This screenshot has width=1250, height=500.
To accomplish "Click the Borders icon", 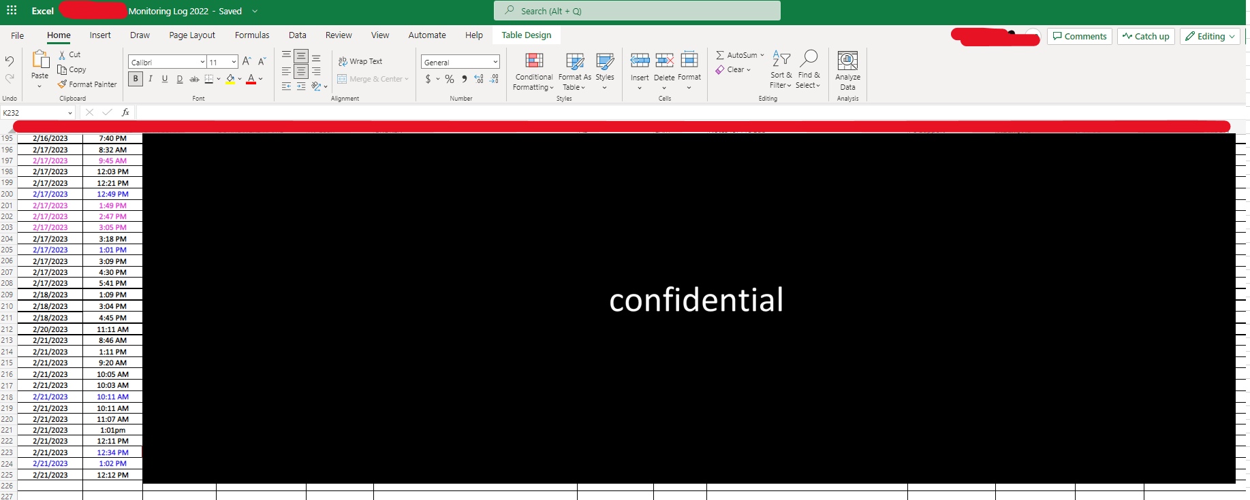I will (209, 79).
